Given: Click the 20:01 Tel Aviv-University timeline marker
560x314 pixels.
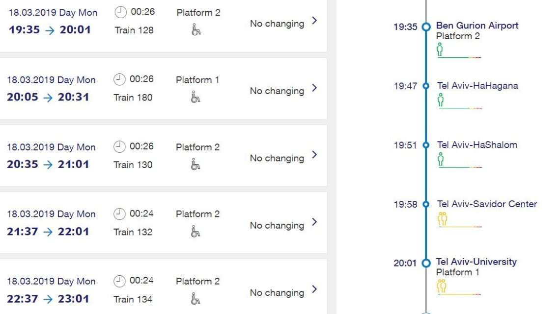Looking at the screenshot, I should click(426, 263).
